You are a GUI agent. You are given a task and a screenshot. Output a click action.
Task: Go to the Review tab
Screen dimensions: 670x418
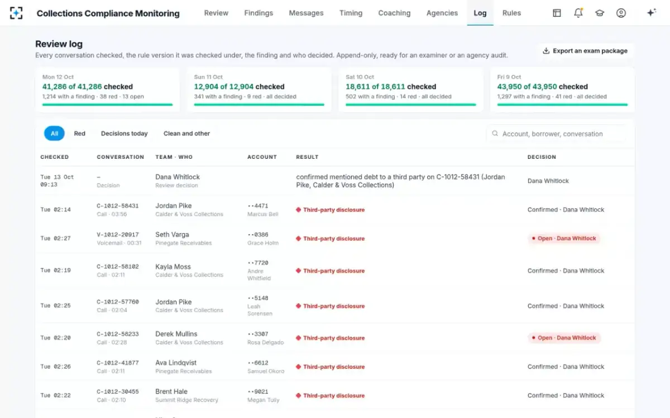(216, 13)
